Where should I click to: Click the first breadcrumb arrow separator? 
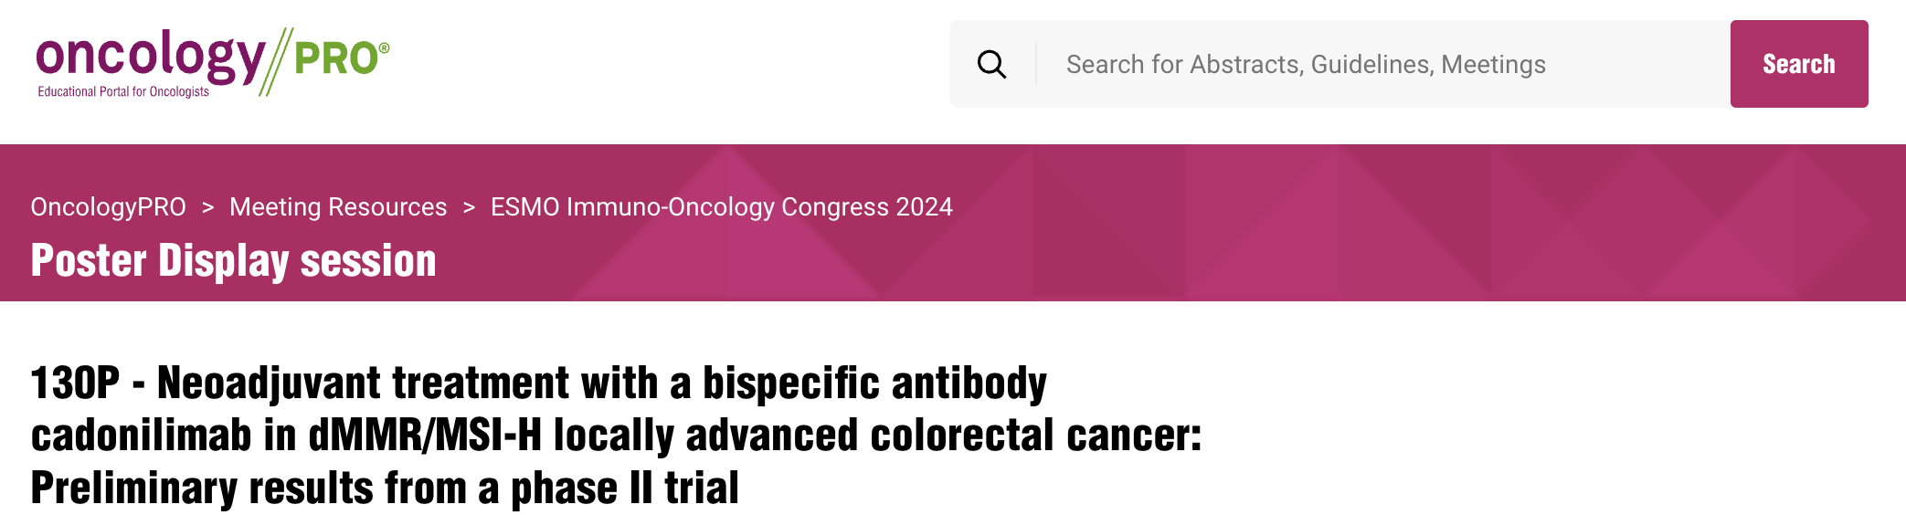207,208
